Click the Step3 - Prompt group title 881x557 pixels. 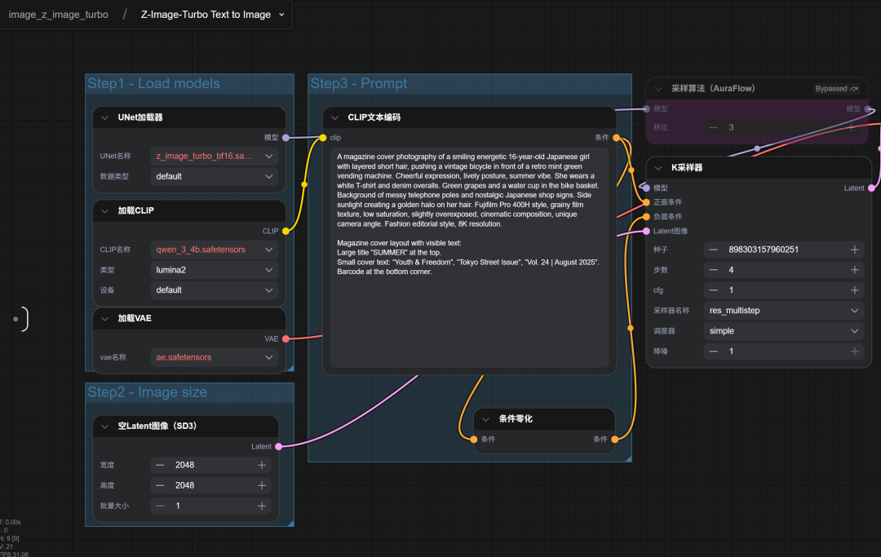click(x=358, y=83)
